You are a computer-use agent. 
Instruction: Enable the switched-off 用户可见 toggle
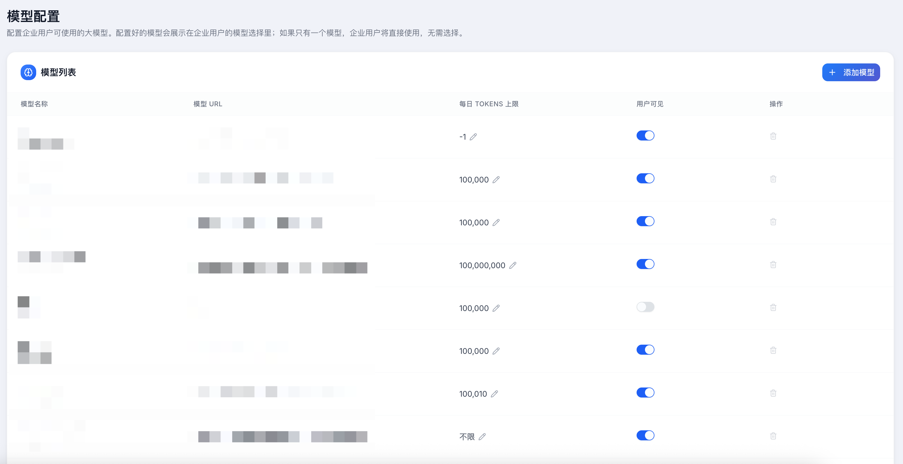645,307
